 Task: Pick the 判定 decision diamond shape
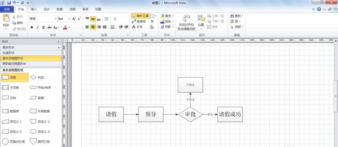(37, 77)
